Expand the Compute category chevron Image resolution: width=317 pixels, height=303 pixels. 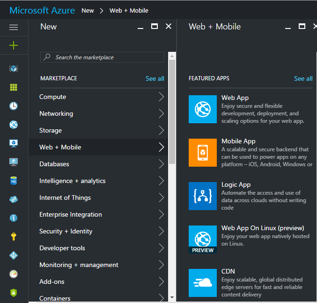(162, 97)
